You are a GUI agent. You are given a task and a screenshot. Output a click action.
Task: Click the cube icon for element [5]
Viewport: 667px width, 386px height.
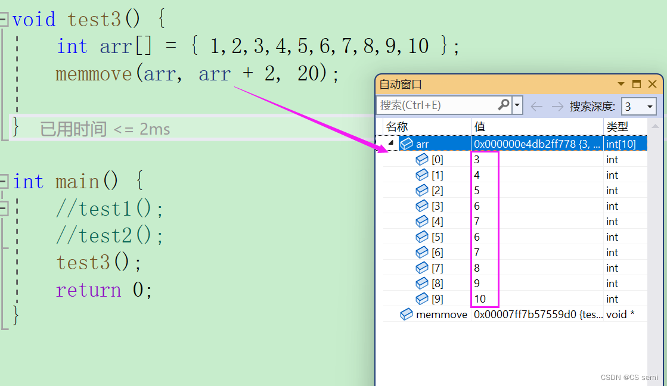point(421,237)
